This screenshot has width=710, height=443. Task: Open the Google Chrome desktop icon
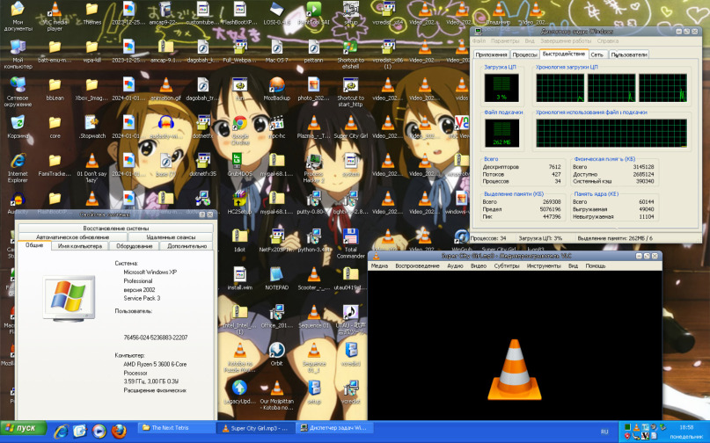tap(238, 124)
